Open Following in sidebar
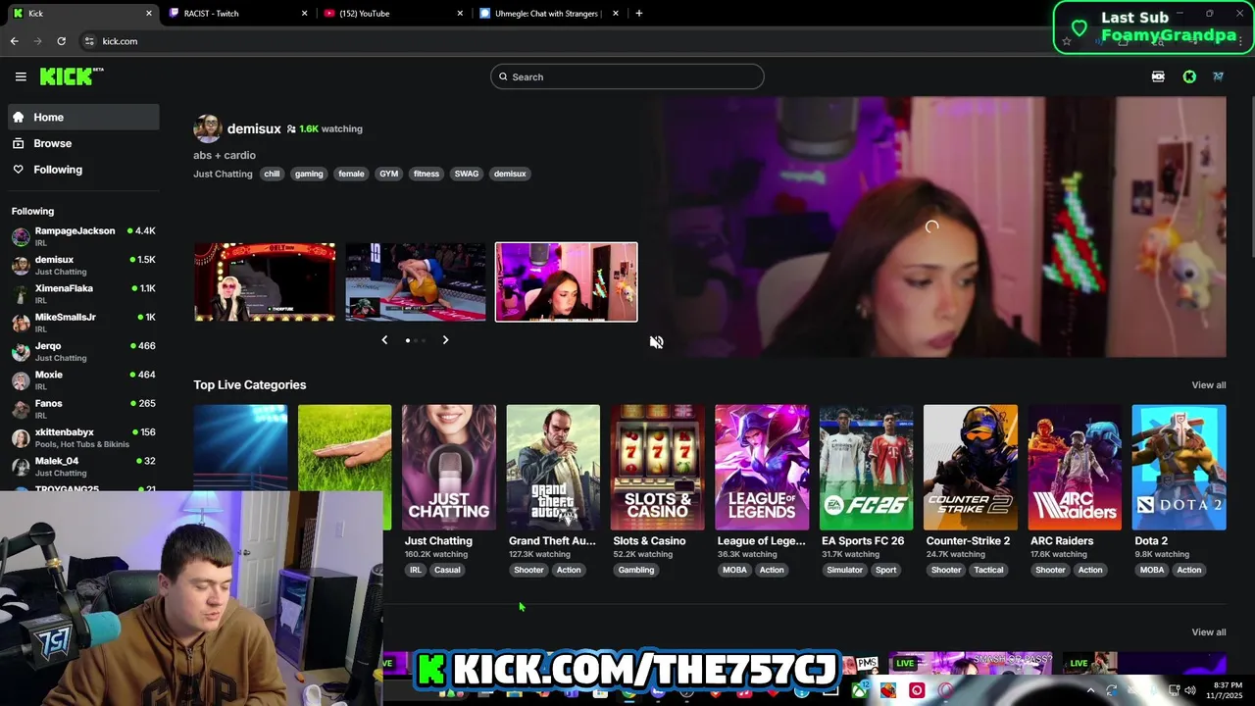1255x706 pixels. click(x=83, y=170)
